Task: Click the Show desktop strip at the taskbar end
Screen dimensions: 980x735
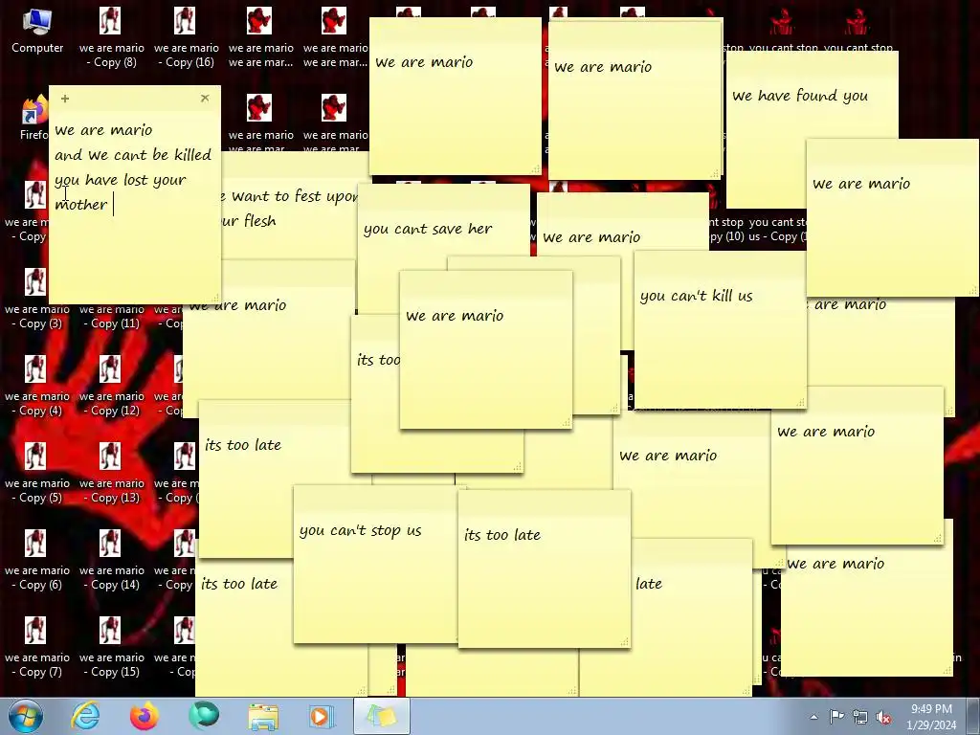Action: (x=974, y=716)
